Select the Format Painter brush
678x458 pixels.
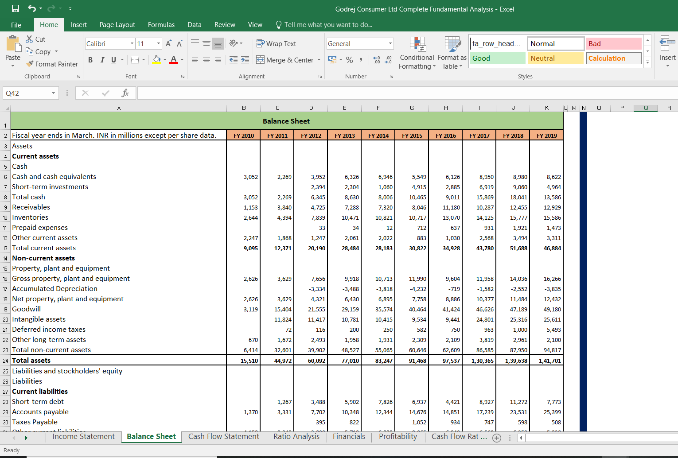point(30,64)
